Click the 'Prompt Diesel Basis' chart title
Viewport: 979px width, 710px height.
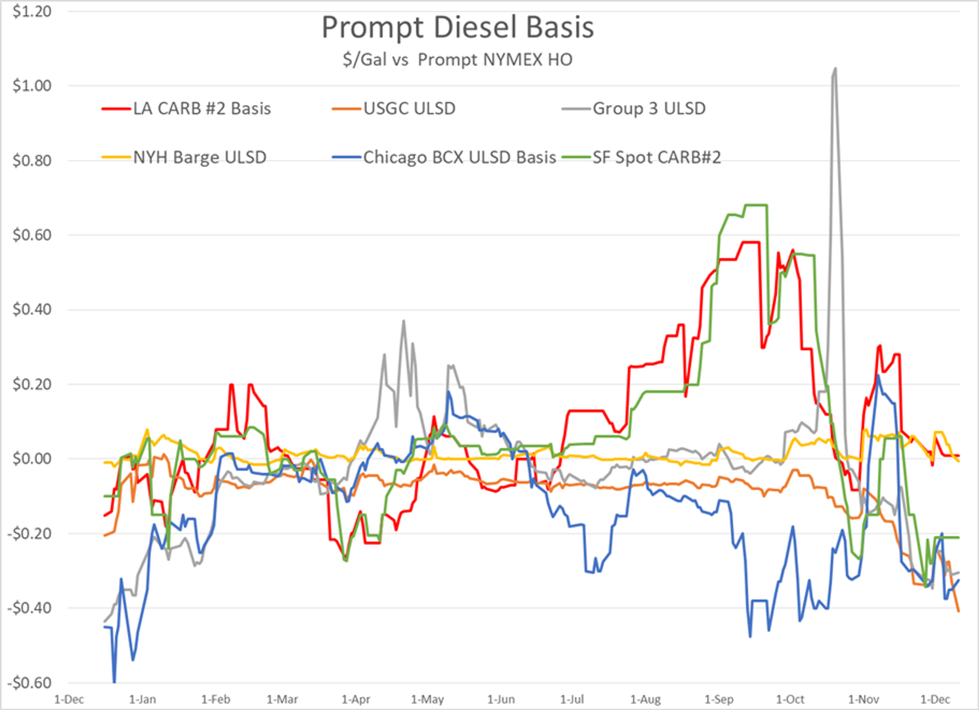click(458, 28)
